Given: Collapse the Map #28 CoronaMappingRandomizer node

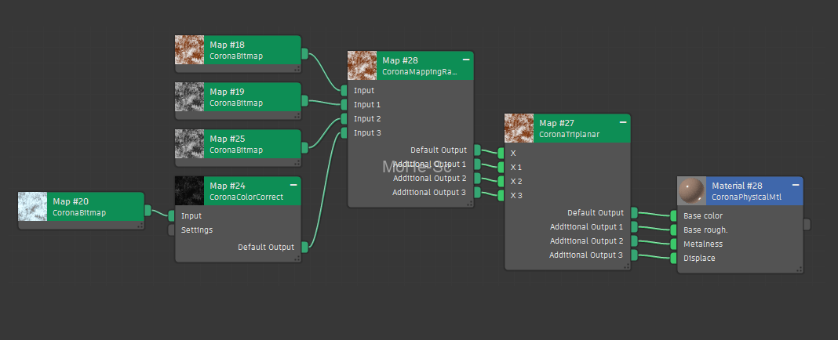Looking at the screenshot, I should point(466,60).
